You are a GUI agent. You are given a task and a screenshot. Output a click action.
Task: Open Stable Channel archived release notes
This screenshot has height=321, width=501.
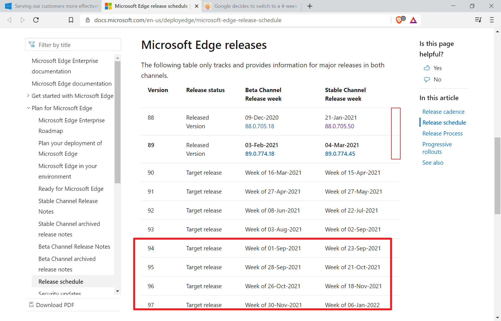pyautogui.click(x=69, y=229)
